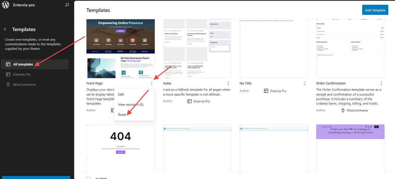Click Entervia Pro author under No Title

point(278,91)
